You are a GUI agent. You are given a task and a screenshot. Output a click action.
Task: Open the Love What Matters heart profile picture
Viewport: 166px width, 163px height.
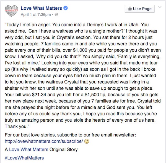pyautogui.click(x=11, y=11)
